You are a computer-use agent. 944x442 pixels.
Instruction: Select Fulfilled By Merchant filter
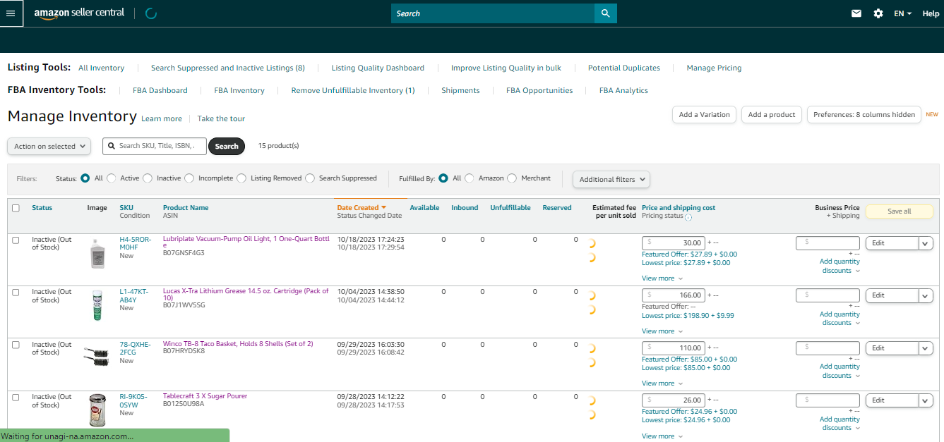coord(512,178)
